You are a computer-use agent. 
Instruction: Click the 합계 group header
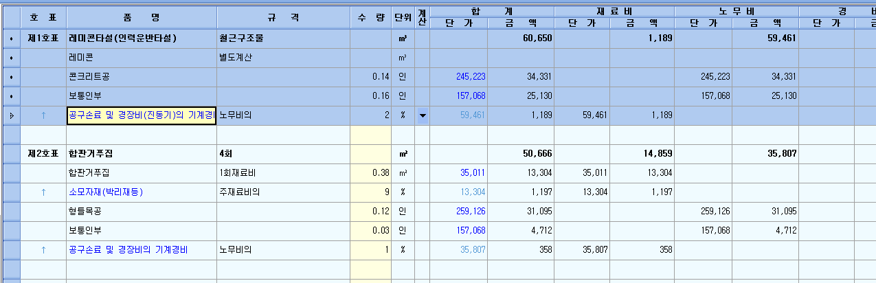click(491, 12)
